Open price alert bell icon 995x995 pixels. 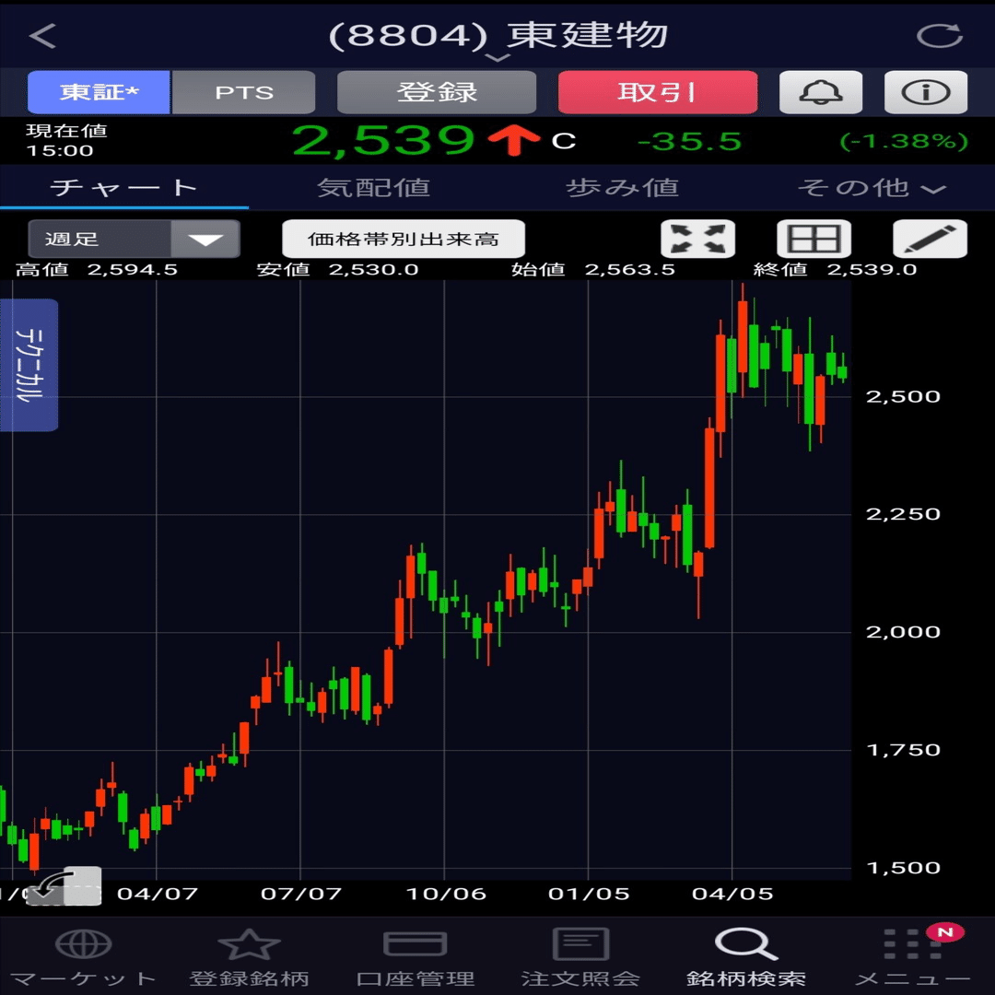click(x=821, y=93)
